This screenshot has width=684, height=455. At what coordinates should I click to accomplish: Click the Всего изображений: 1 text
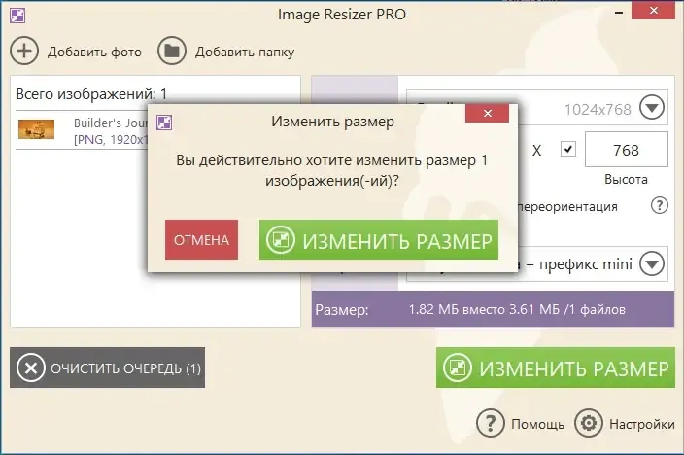[x=91, y=94]
